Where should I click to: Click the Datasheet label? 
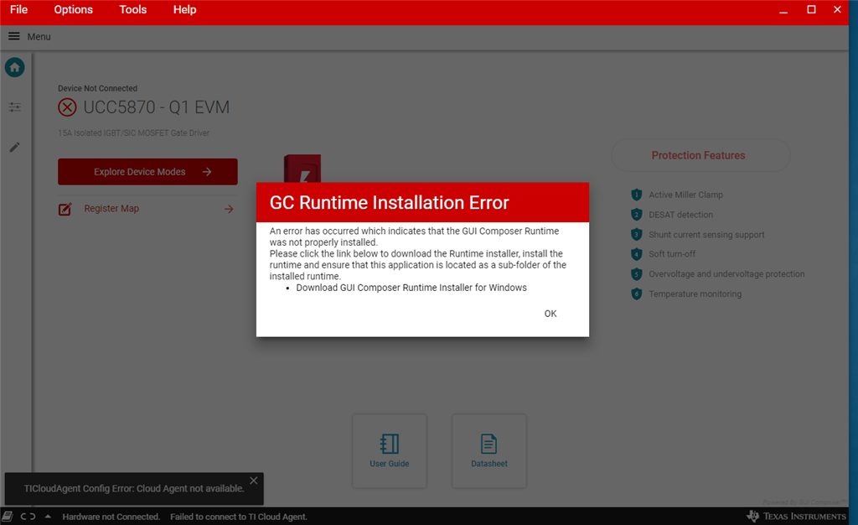click(x=489, y=464)
